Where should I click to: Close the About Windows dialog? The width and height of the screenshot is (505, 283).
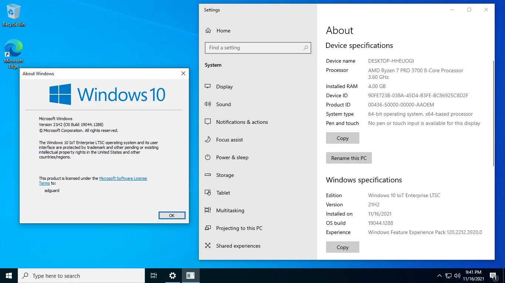[x=183, y=74]
